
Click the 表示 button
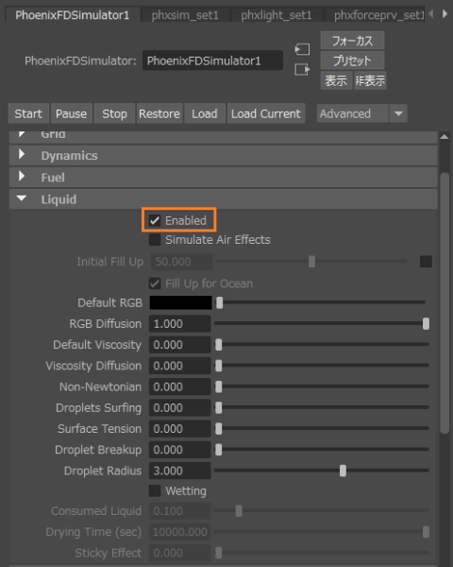coord(336,80)
